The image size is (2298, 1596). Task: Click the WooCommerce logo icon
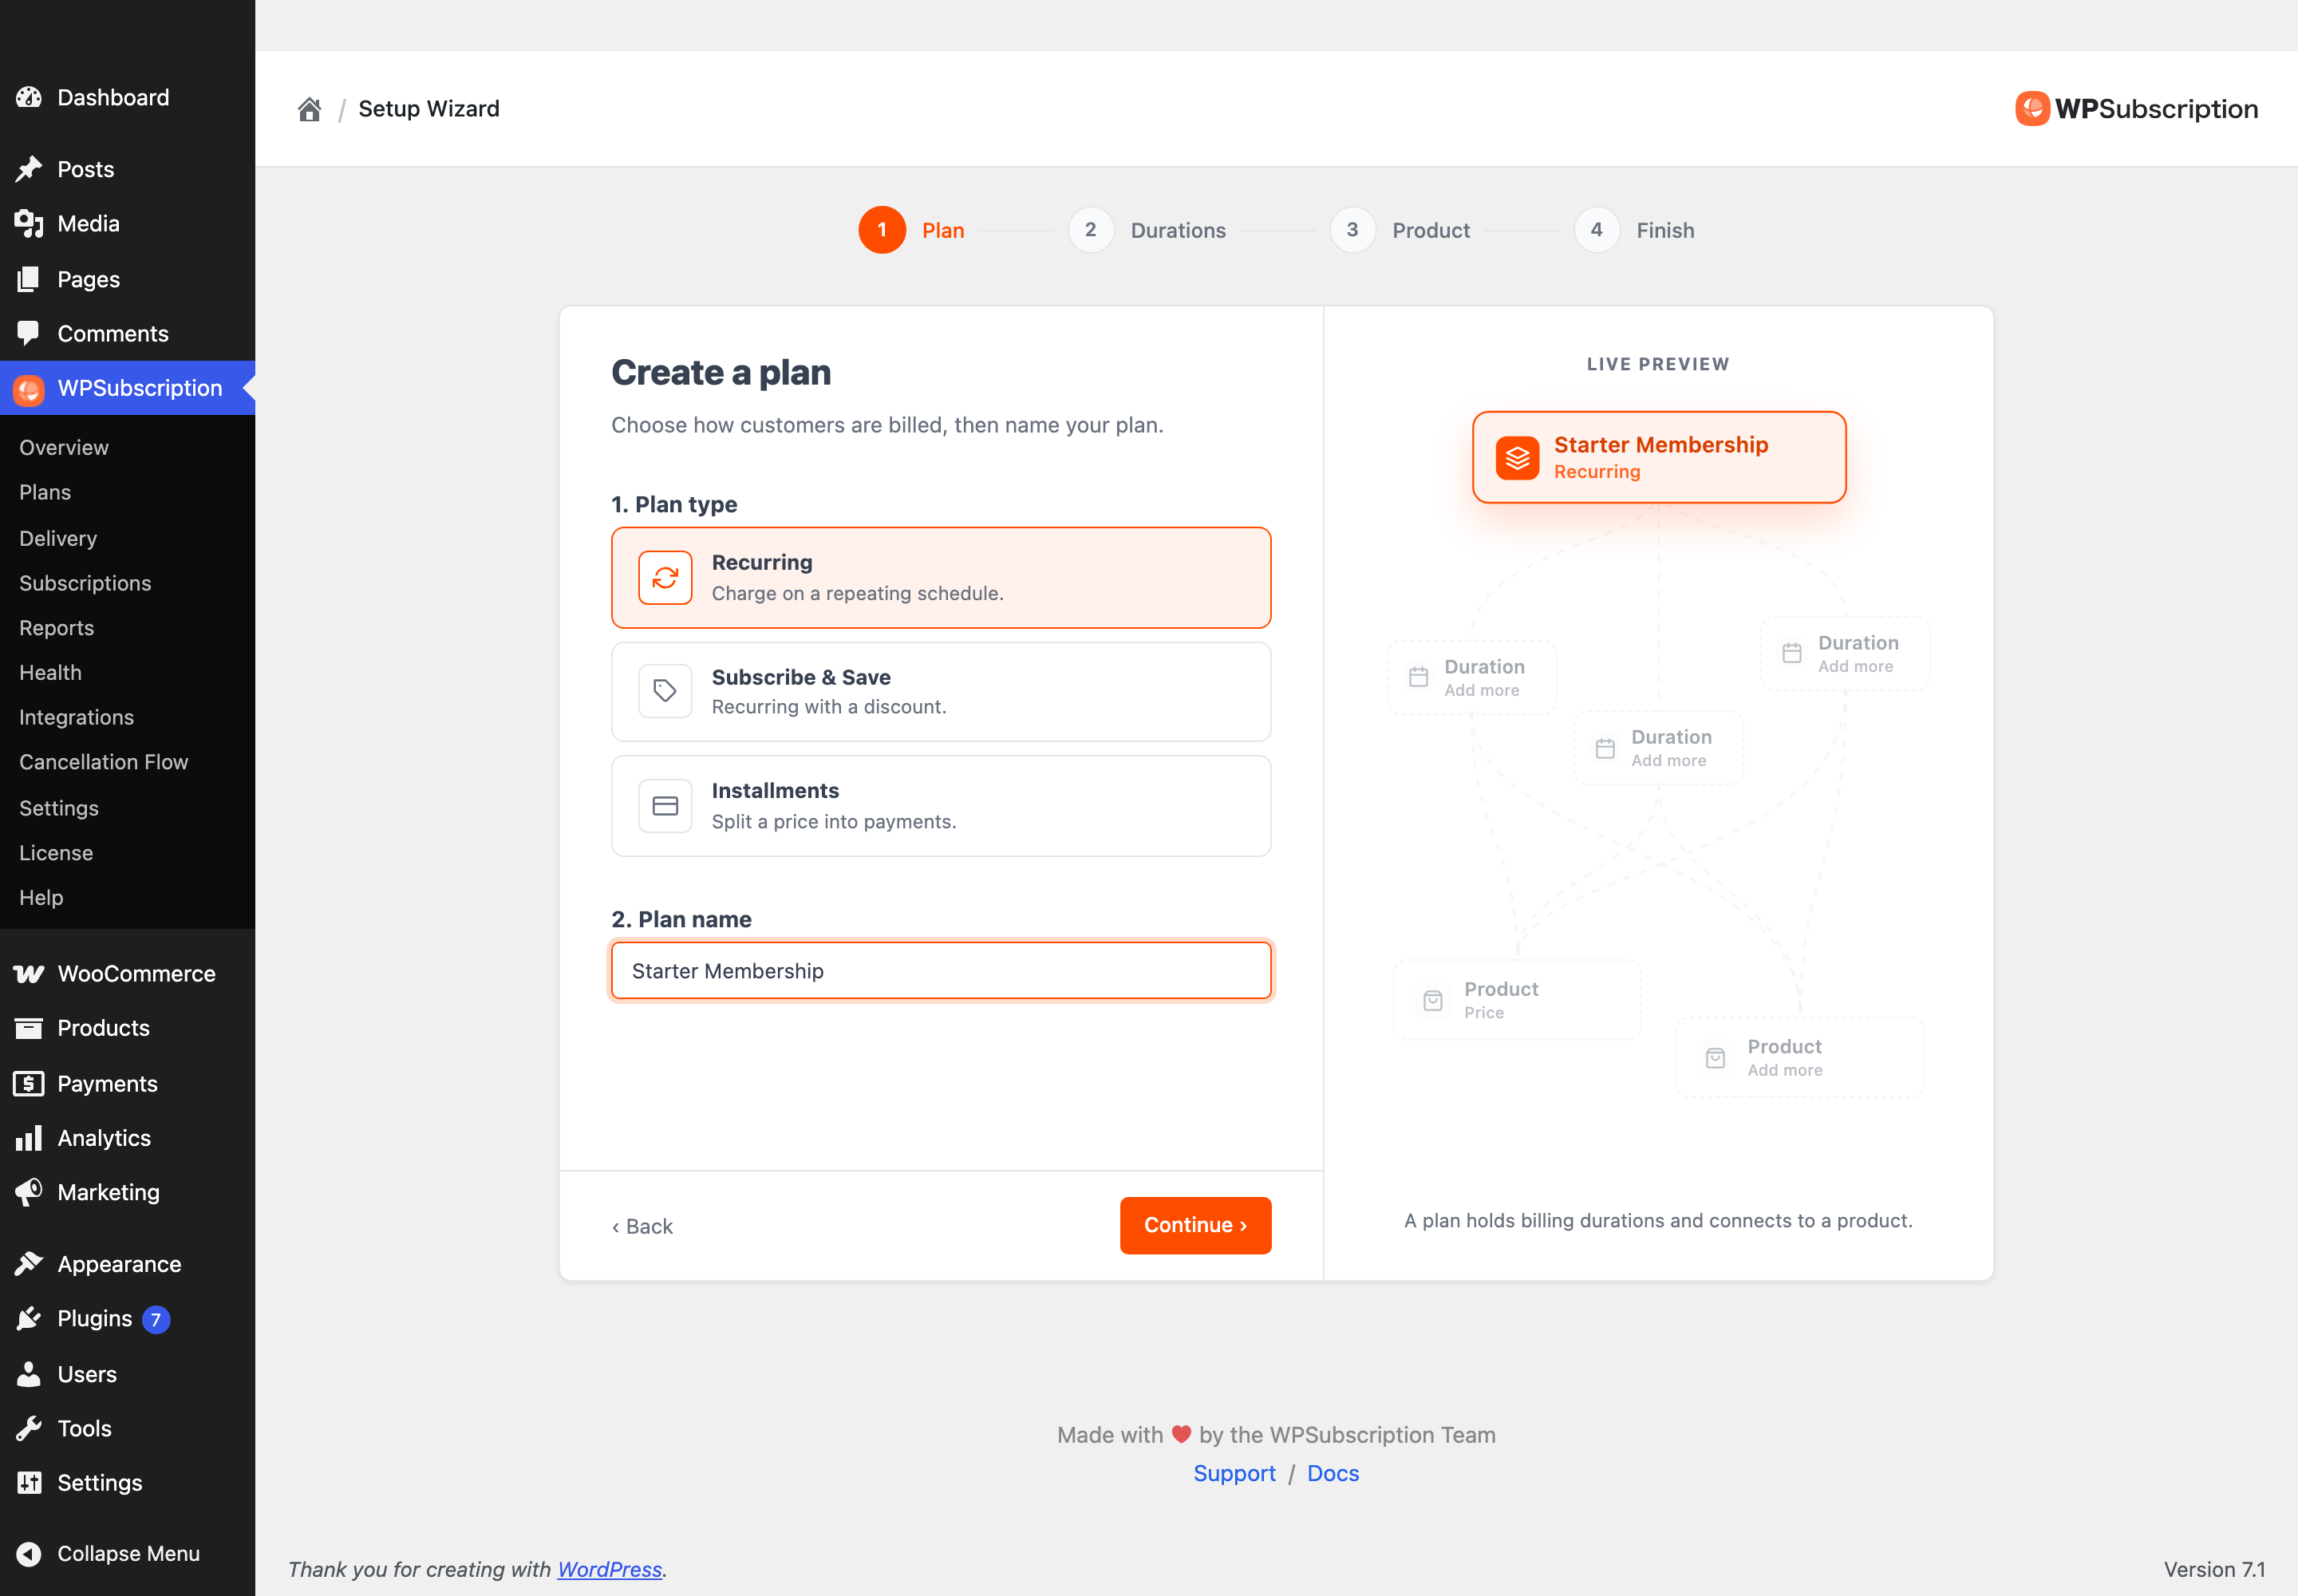[29, 974]
